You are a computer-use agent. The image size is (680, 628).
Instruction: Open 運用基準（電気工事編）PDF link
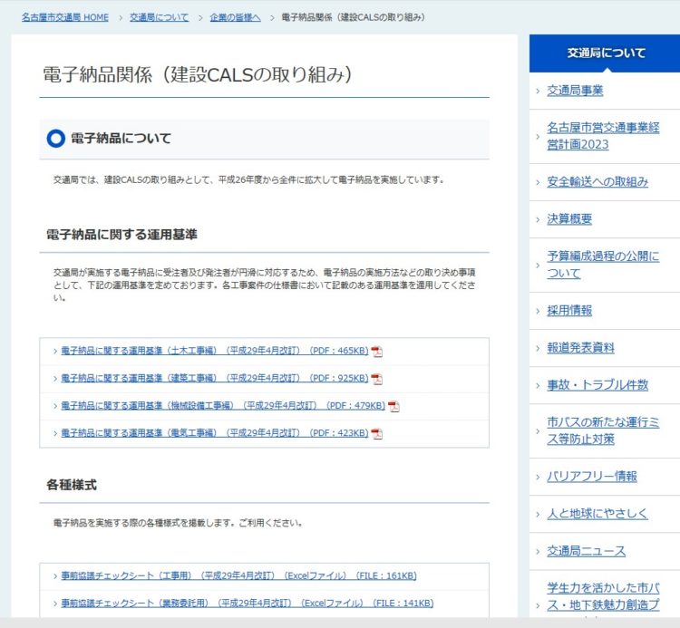(x=214, y=434)
